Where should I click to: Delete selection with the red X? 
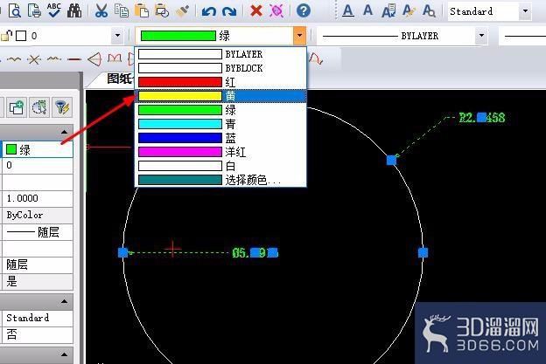tap(255, 10)
